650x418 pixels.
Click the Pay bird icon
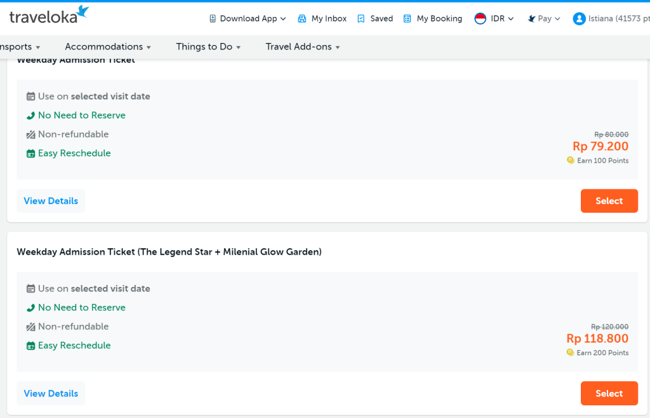(x=532, y=19)
